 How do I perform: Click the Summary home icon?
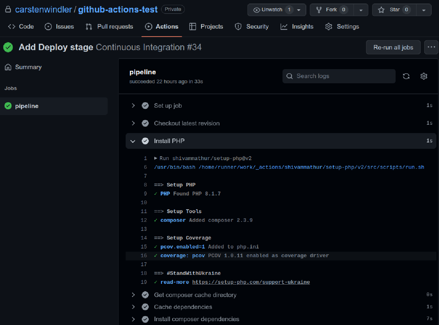(x=8, y=67)
